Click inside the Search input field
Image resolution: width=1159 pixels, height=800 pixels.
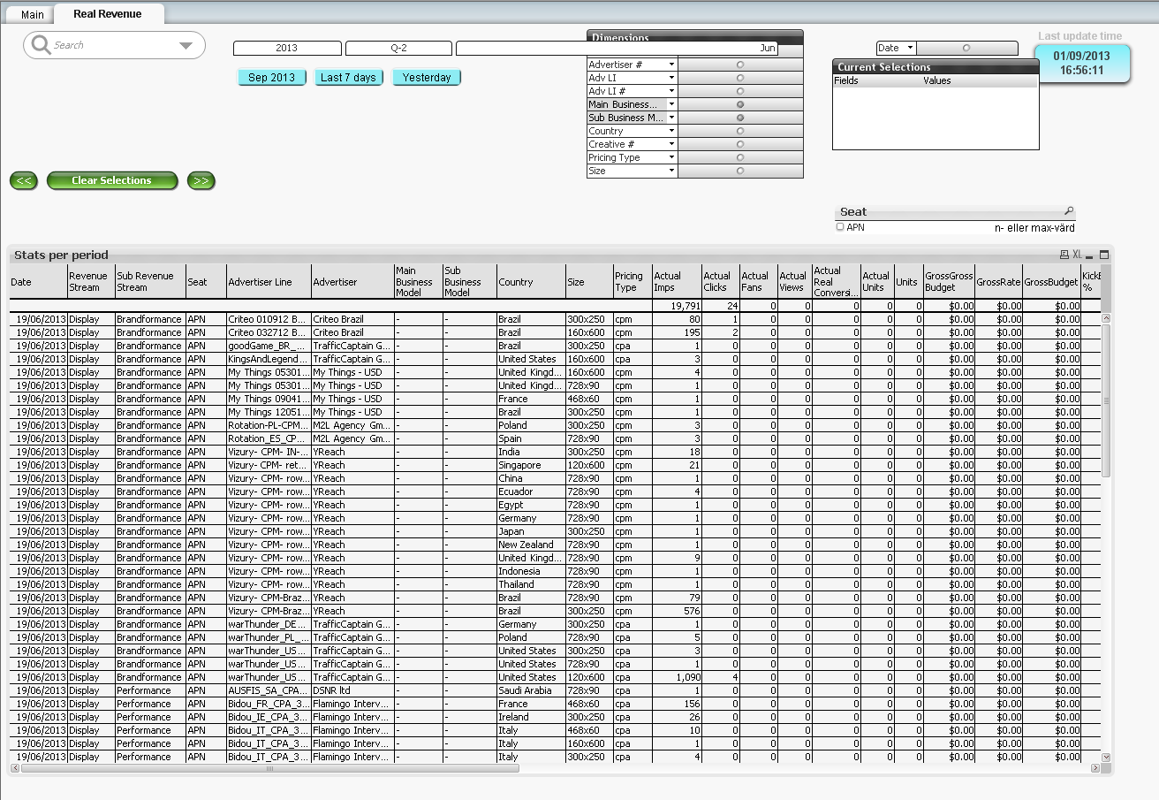[113, 45]
